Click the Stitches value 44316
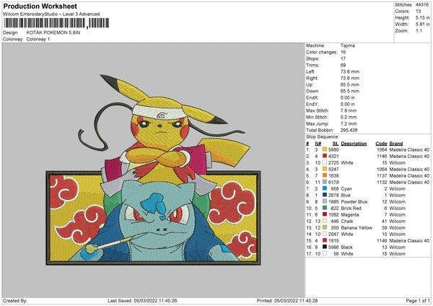Viewport: 433px width, 306px height. 422,5
